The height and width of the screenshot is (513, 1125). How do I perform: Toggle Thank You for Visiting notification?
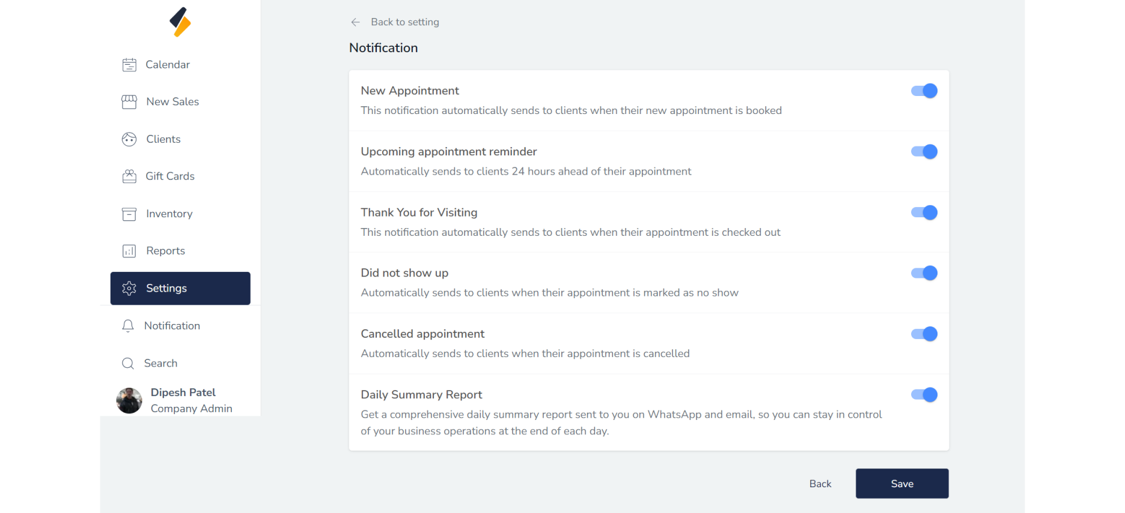[x=924, y=212]
